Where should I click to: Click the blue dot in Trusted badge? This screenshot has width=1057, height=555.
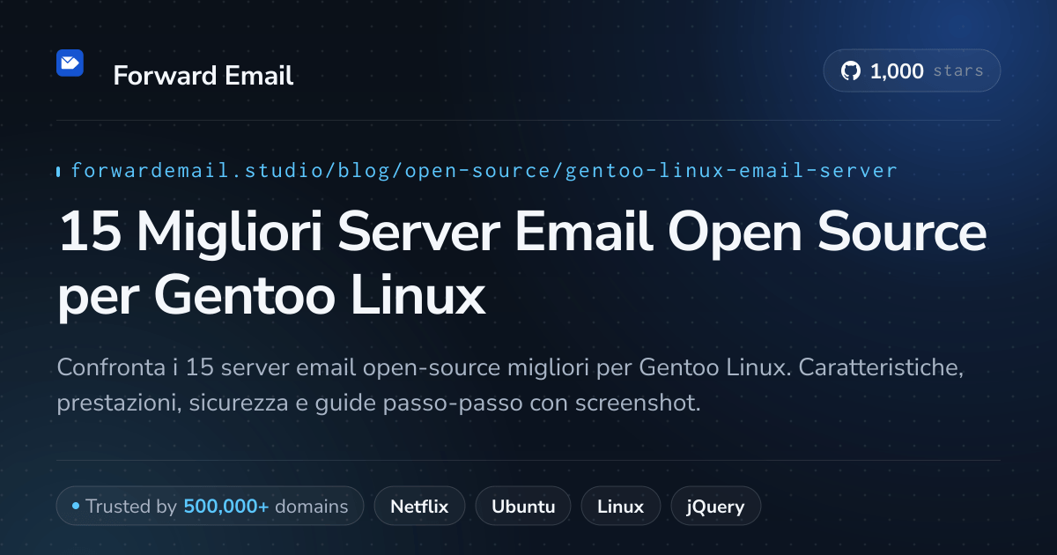coord(76,507)
